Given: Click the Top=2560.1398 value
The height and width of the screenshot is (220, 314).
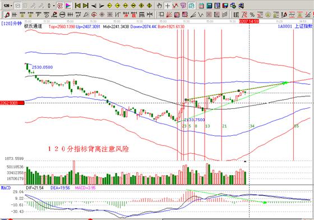Looking at the screenshot, I should coord(62,26).
